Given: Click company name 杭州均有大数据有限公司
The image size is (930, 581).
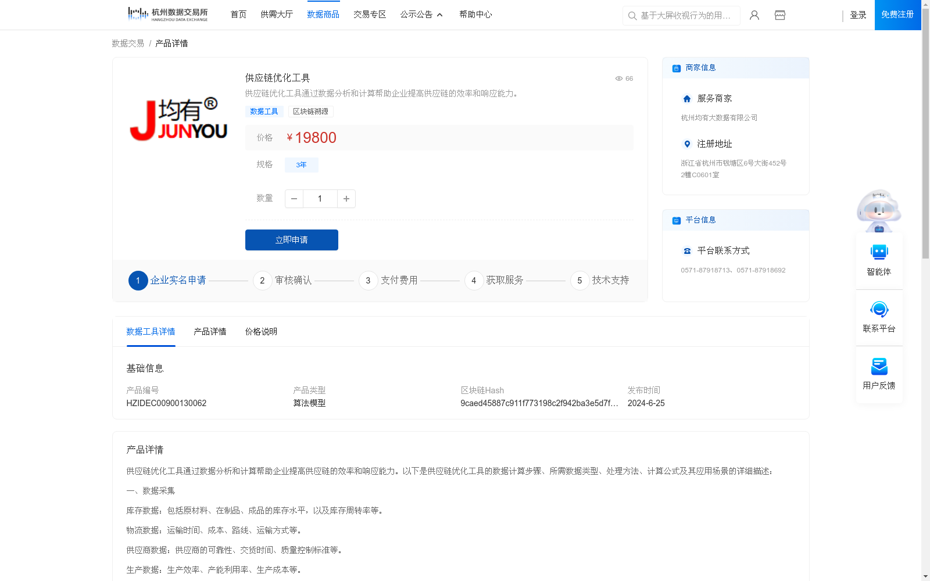Looking at the screenshot, I should [x=719, y=118].
